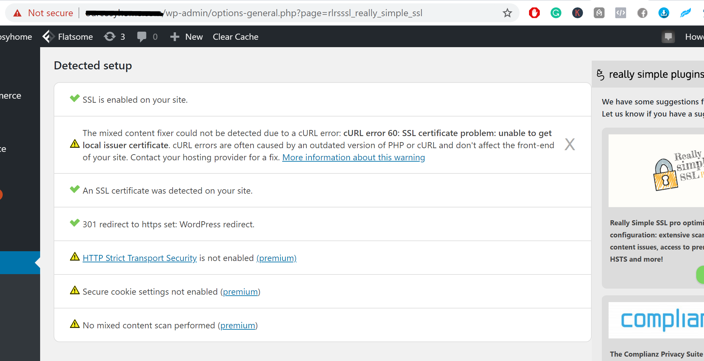
Task: Click Clear Cache in the admin bar
Action: click(235, 37)
